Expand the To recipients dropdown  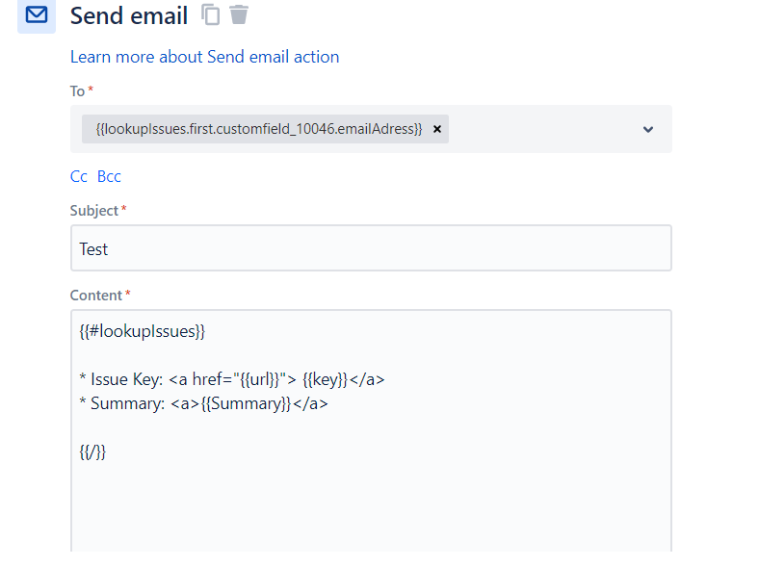point(648,129)
